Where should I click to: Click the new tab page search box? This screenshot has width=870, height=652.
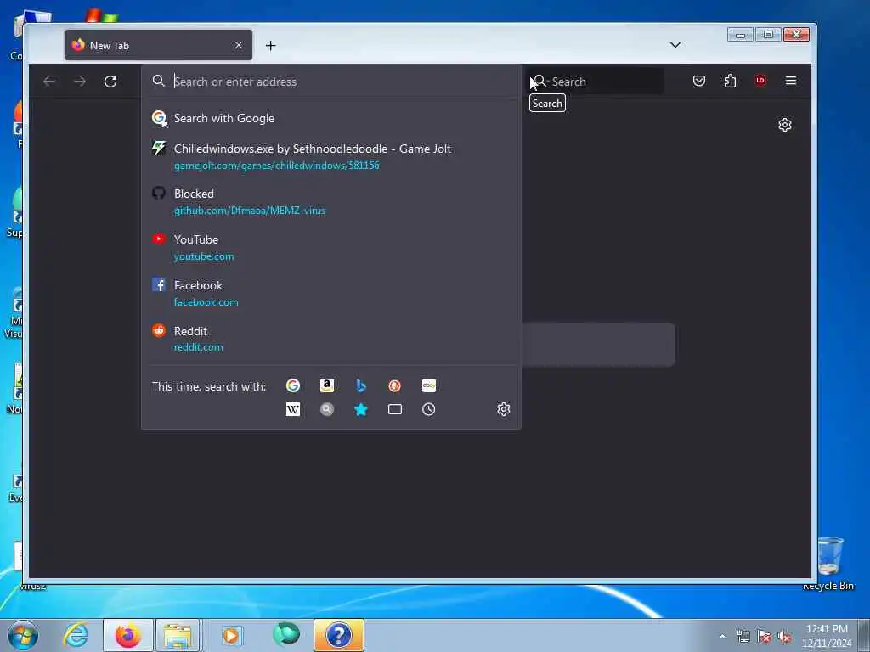coord(598,345)
